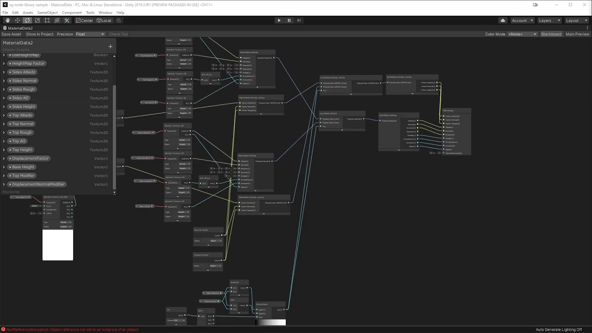592x333 pixels.
Task: Open the Color Mode dropdown
Action: [522, 34]
